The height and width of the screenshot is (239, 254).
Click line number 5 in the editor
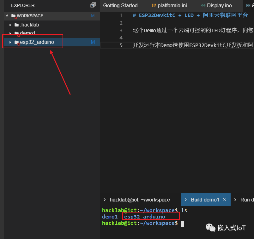(121, 45)
